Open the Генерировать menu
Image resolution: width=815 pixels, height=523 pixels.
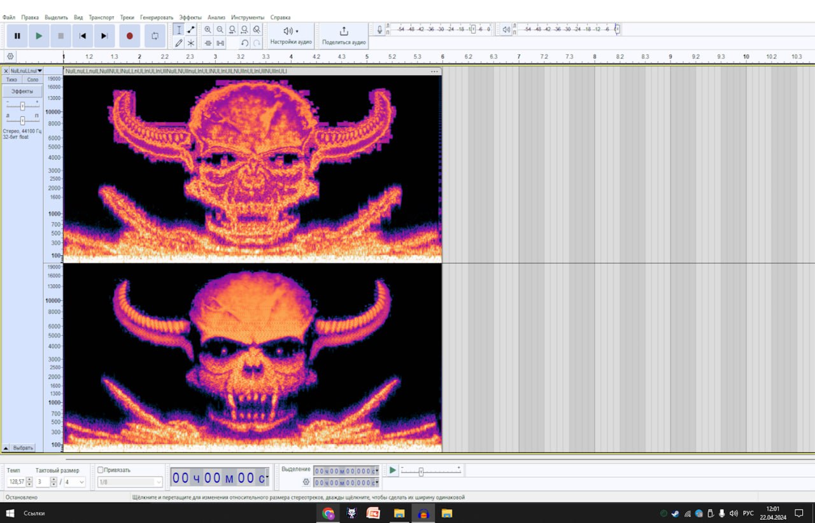157,17
